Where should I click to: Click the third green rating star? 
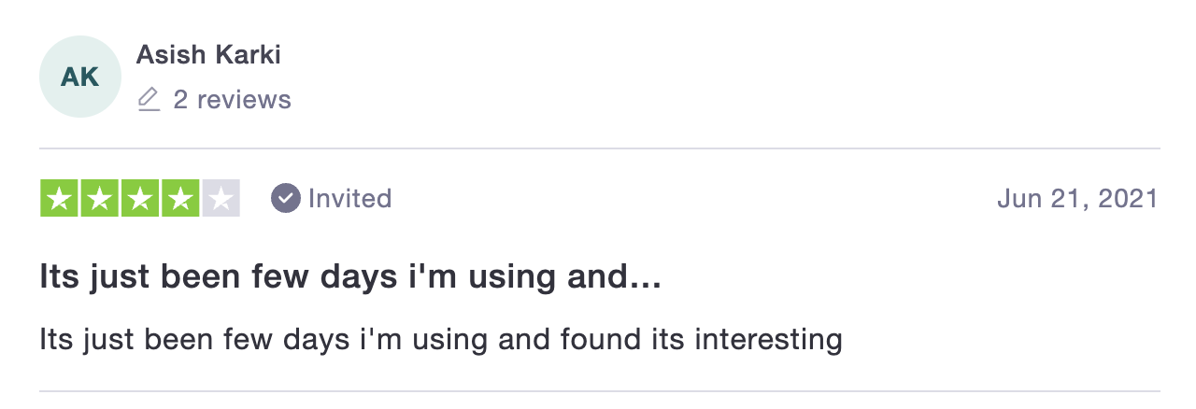tap(140, 198)
